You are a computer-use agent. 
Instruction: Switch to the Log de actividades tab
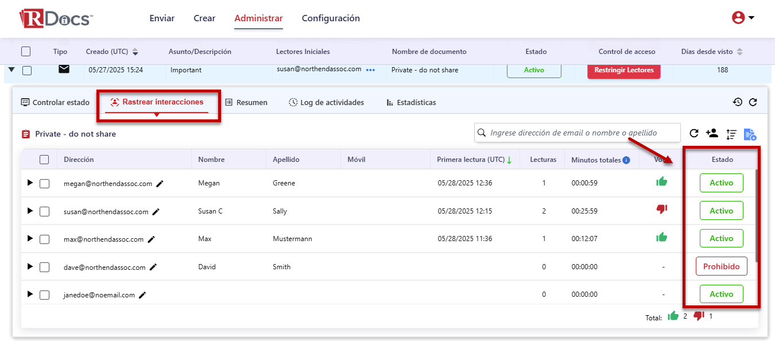pyautogui.click(x=326, y=102)
